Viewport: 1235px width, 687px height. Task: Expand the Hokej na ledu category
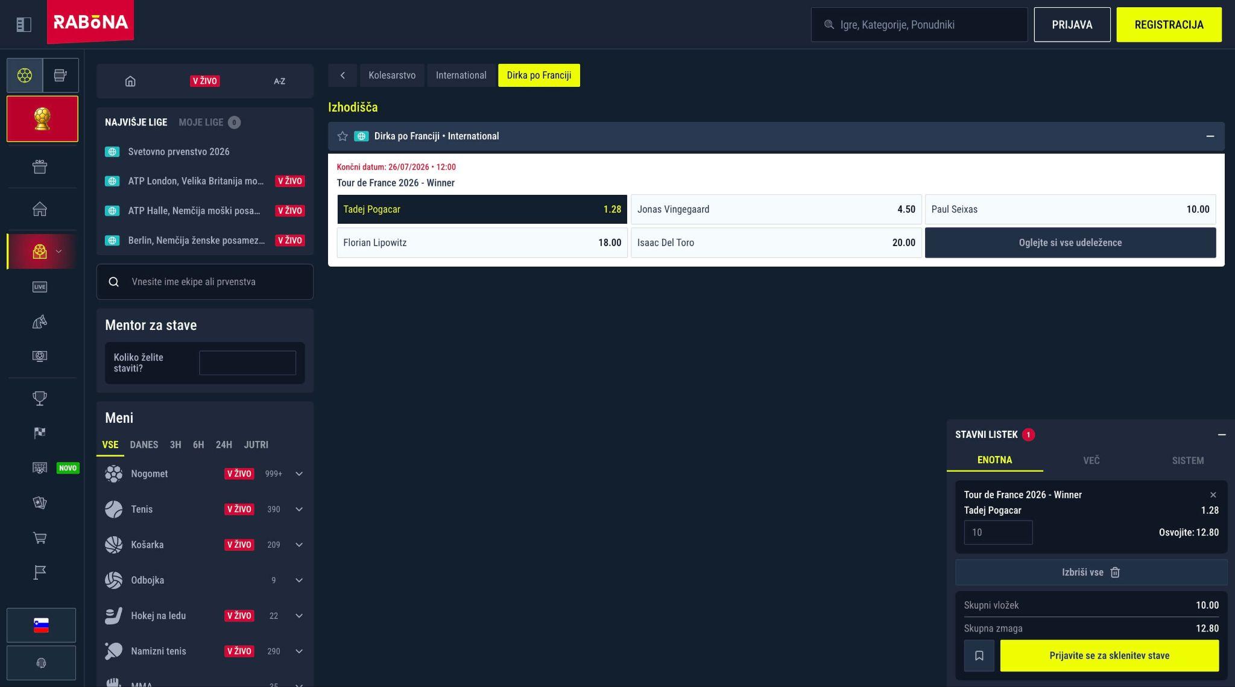pos(299,616)
